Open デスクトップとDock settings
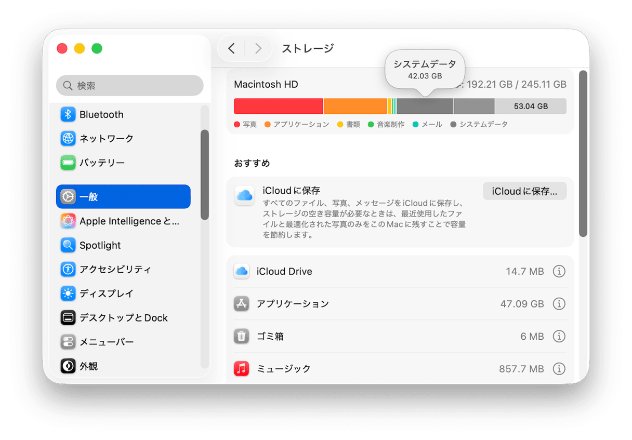The image size is (632, 440). (123, 317)
